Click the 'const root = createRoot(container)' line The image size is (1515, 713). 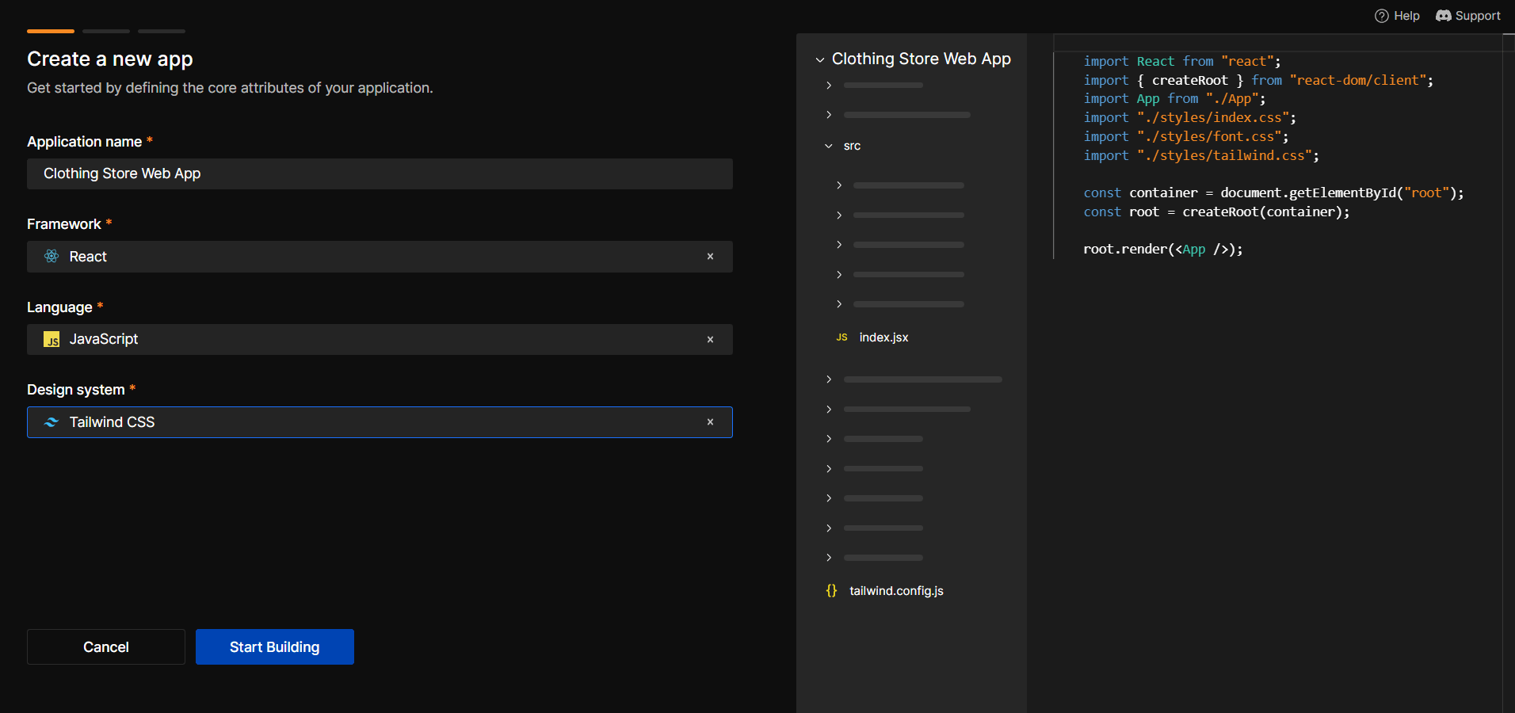click(1216, 212)
